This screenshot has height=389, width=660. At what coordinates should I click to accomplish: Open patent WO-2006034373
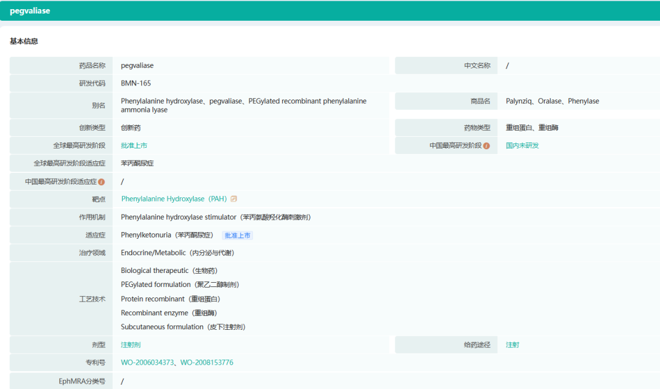coord(147,363)
